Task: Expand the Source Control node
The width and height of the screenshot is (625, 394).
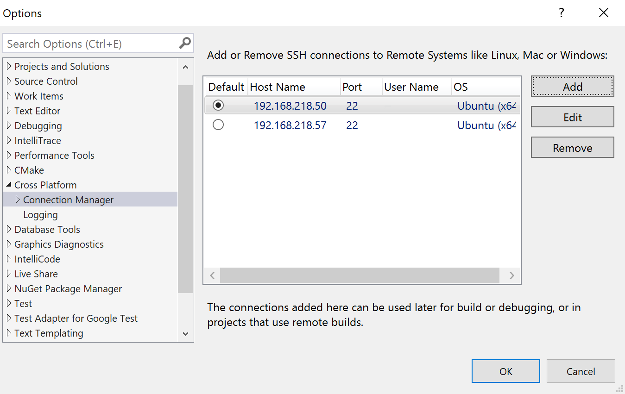Action: click(9, 81)
